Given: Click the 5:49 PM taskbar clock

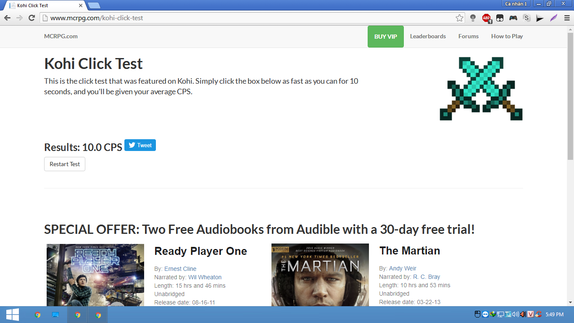Looking at the screenshot, I should click(554, 315).
